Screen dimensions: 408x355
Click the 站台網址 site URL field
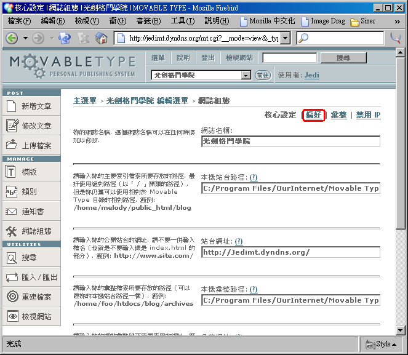[x=290, y=252]
